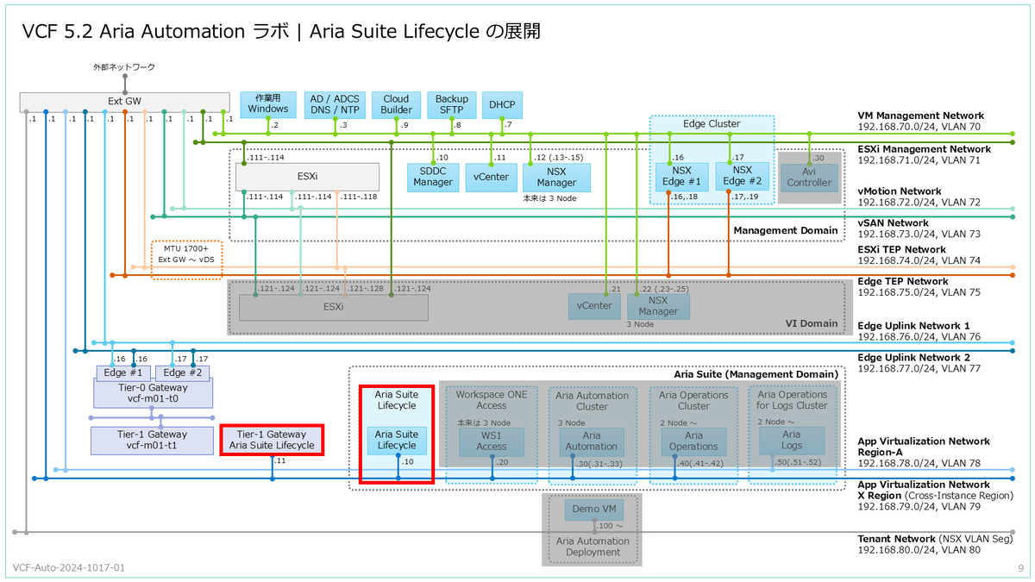Select the 'VM Management Network' label
This screenshot has height=582, width=1035.
[x=920, y=116]
